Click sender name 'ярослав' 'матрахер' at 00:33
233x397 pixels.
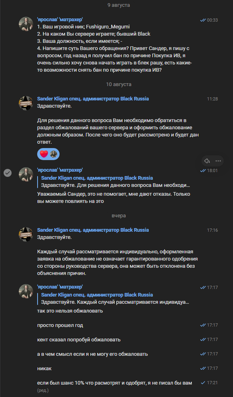[60, 20]
